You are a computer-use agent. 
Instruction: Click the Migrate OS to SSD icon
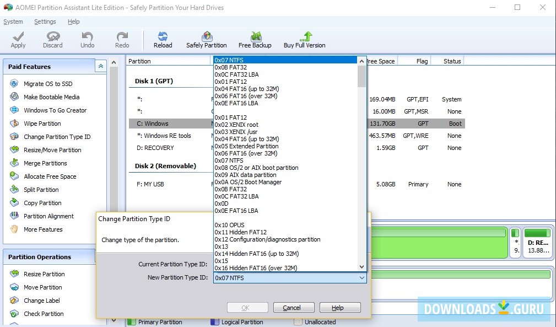pyautogui.click(x=14, y=84)
